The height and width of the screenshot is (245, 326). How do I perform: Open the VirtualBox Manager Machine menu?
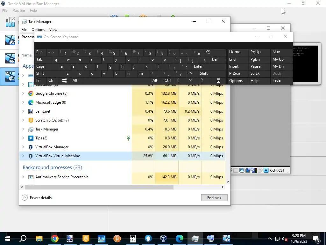tap(19, 11)
